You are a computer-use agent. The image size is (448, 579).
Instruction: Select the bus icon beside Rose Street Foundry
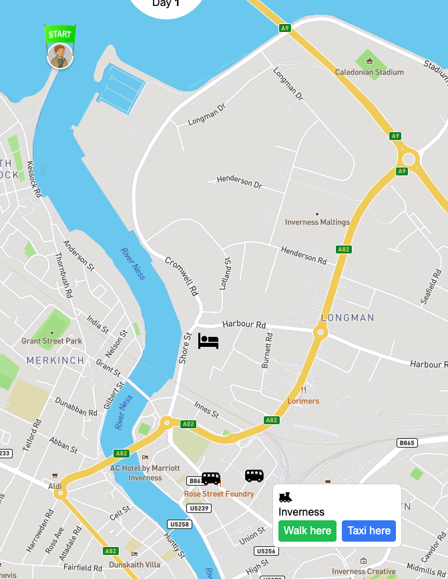coord(211,478)
